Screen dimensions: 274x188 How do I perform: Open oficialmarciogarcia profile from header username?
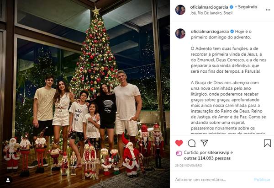(x=209, y=7)
